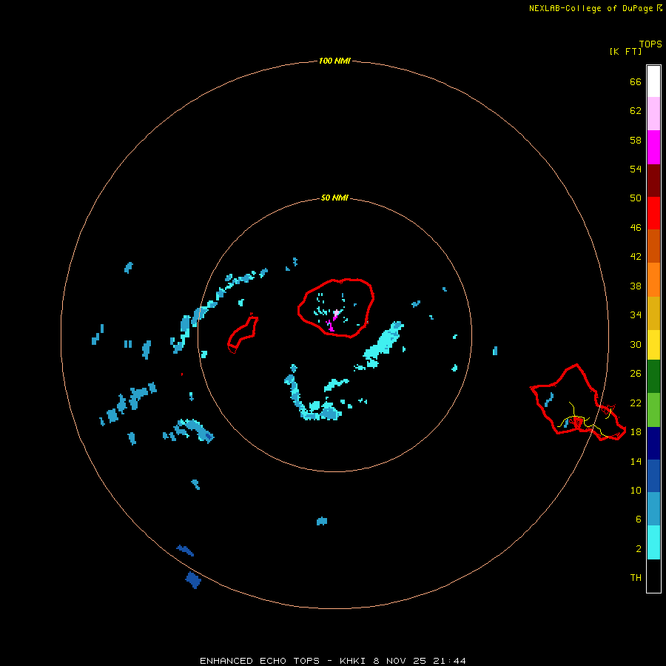Click the ENHANCED ECHO TOPS product title

click(x=260, y=661)
